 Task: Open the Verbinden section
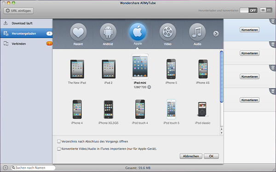point(26,44)
